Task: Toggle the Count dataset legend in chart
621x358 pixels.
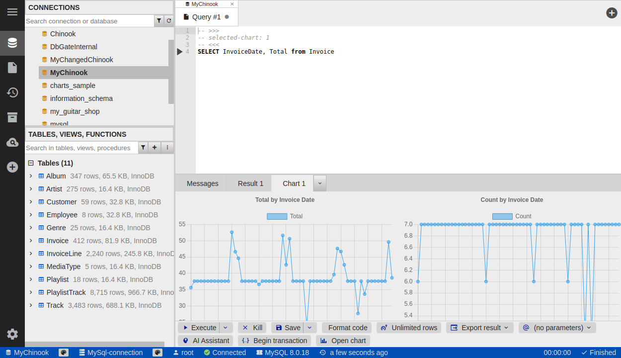Action: tap(511, 216)
